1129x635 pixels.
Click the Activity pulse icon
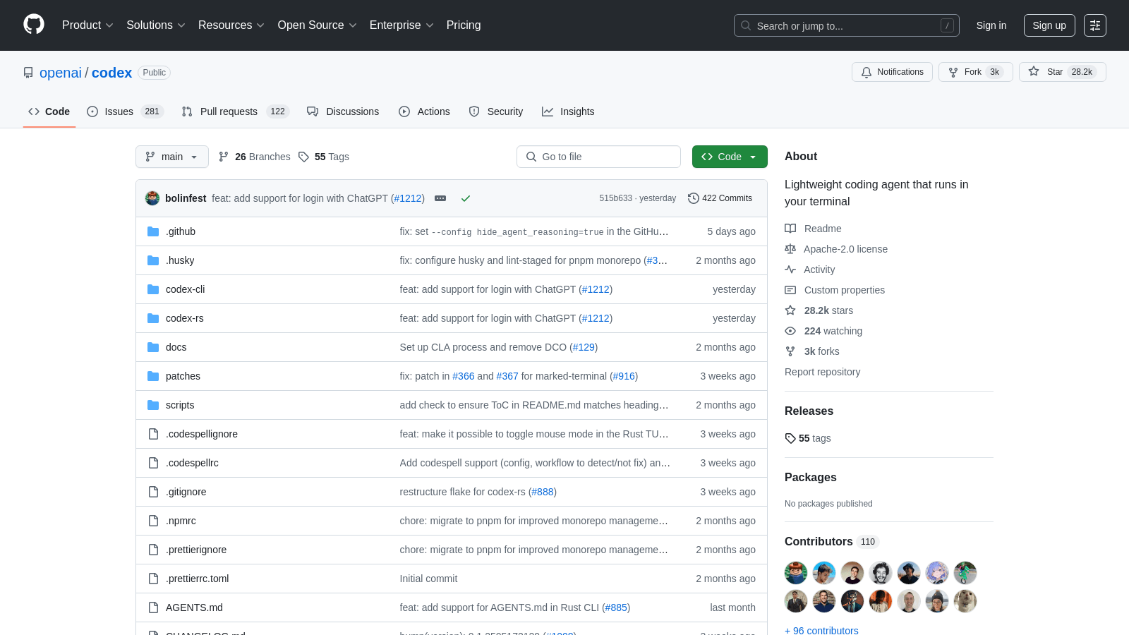click(x=790, y=269)
